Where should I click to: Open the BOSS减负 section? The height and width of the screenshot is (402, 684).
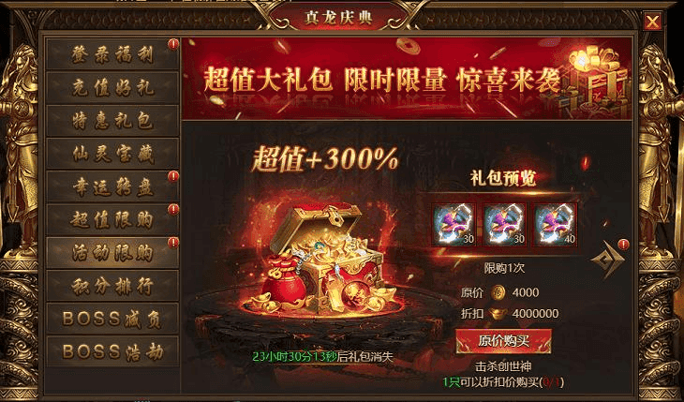[x=112, y=319]
